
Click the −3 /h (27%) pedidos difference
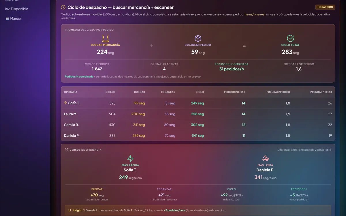pos(299,195)
